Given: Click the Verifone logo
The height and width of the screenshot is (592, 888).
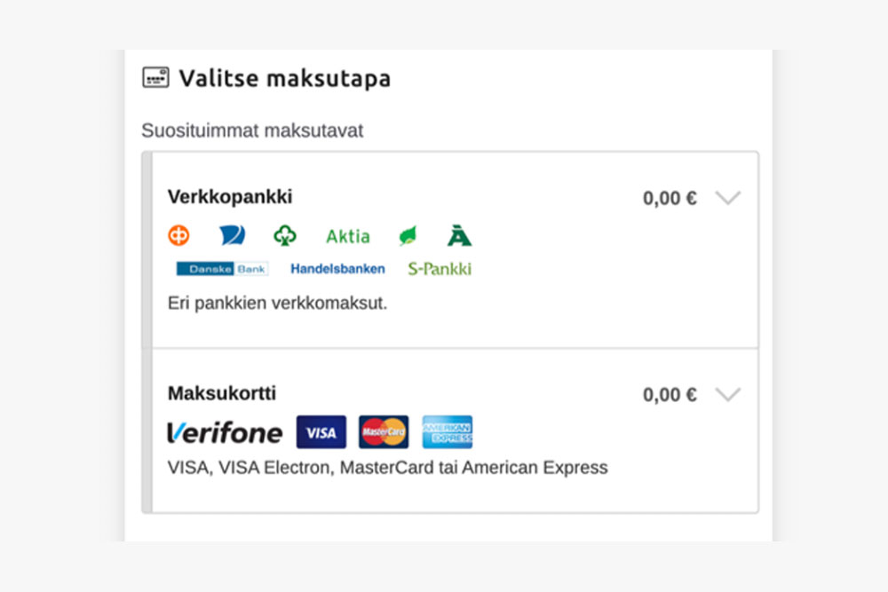Looking at the screenshot, I should click(x=225, y=433).
